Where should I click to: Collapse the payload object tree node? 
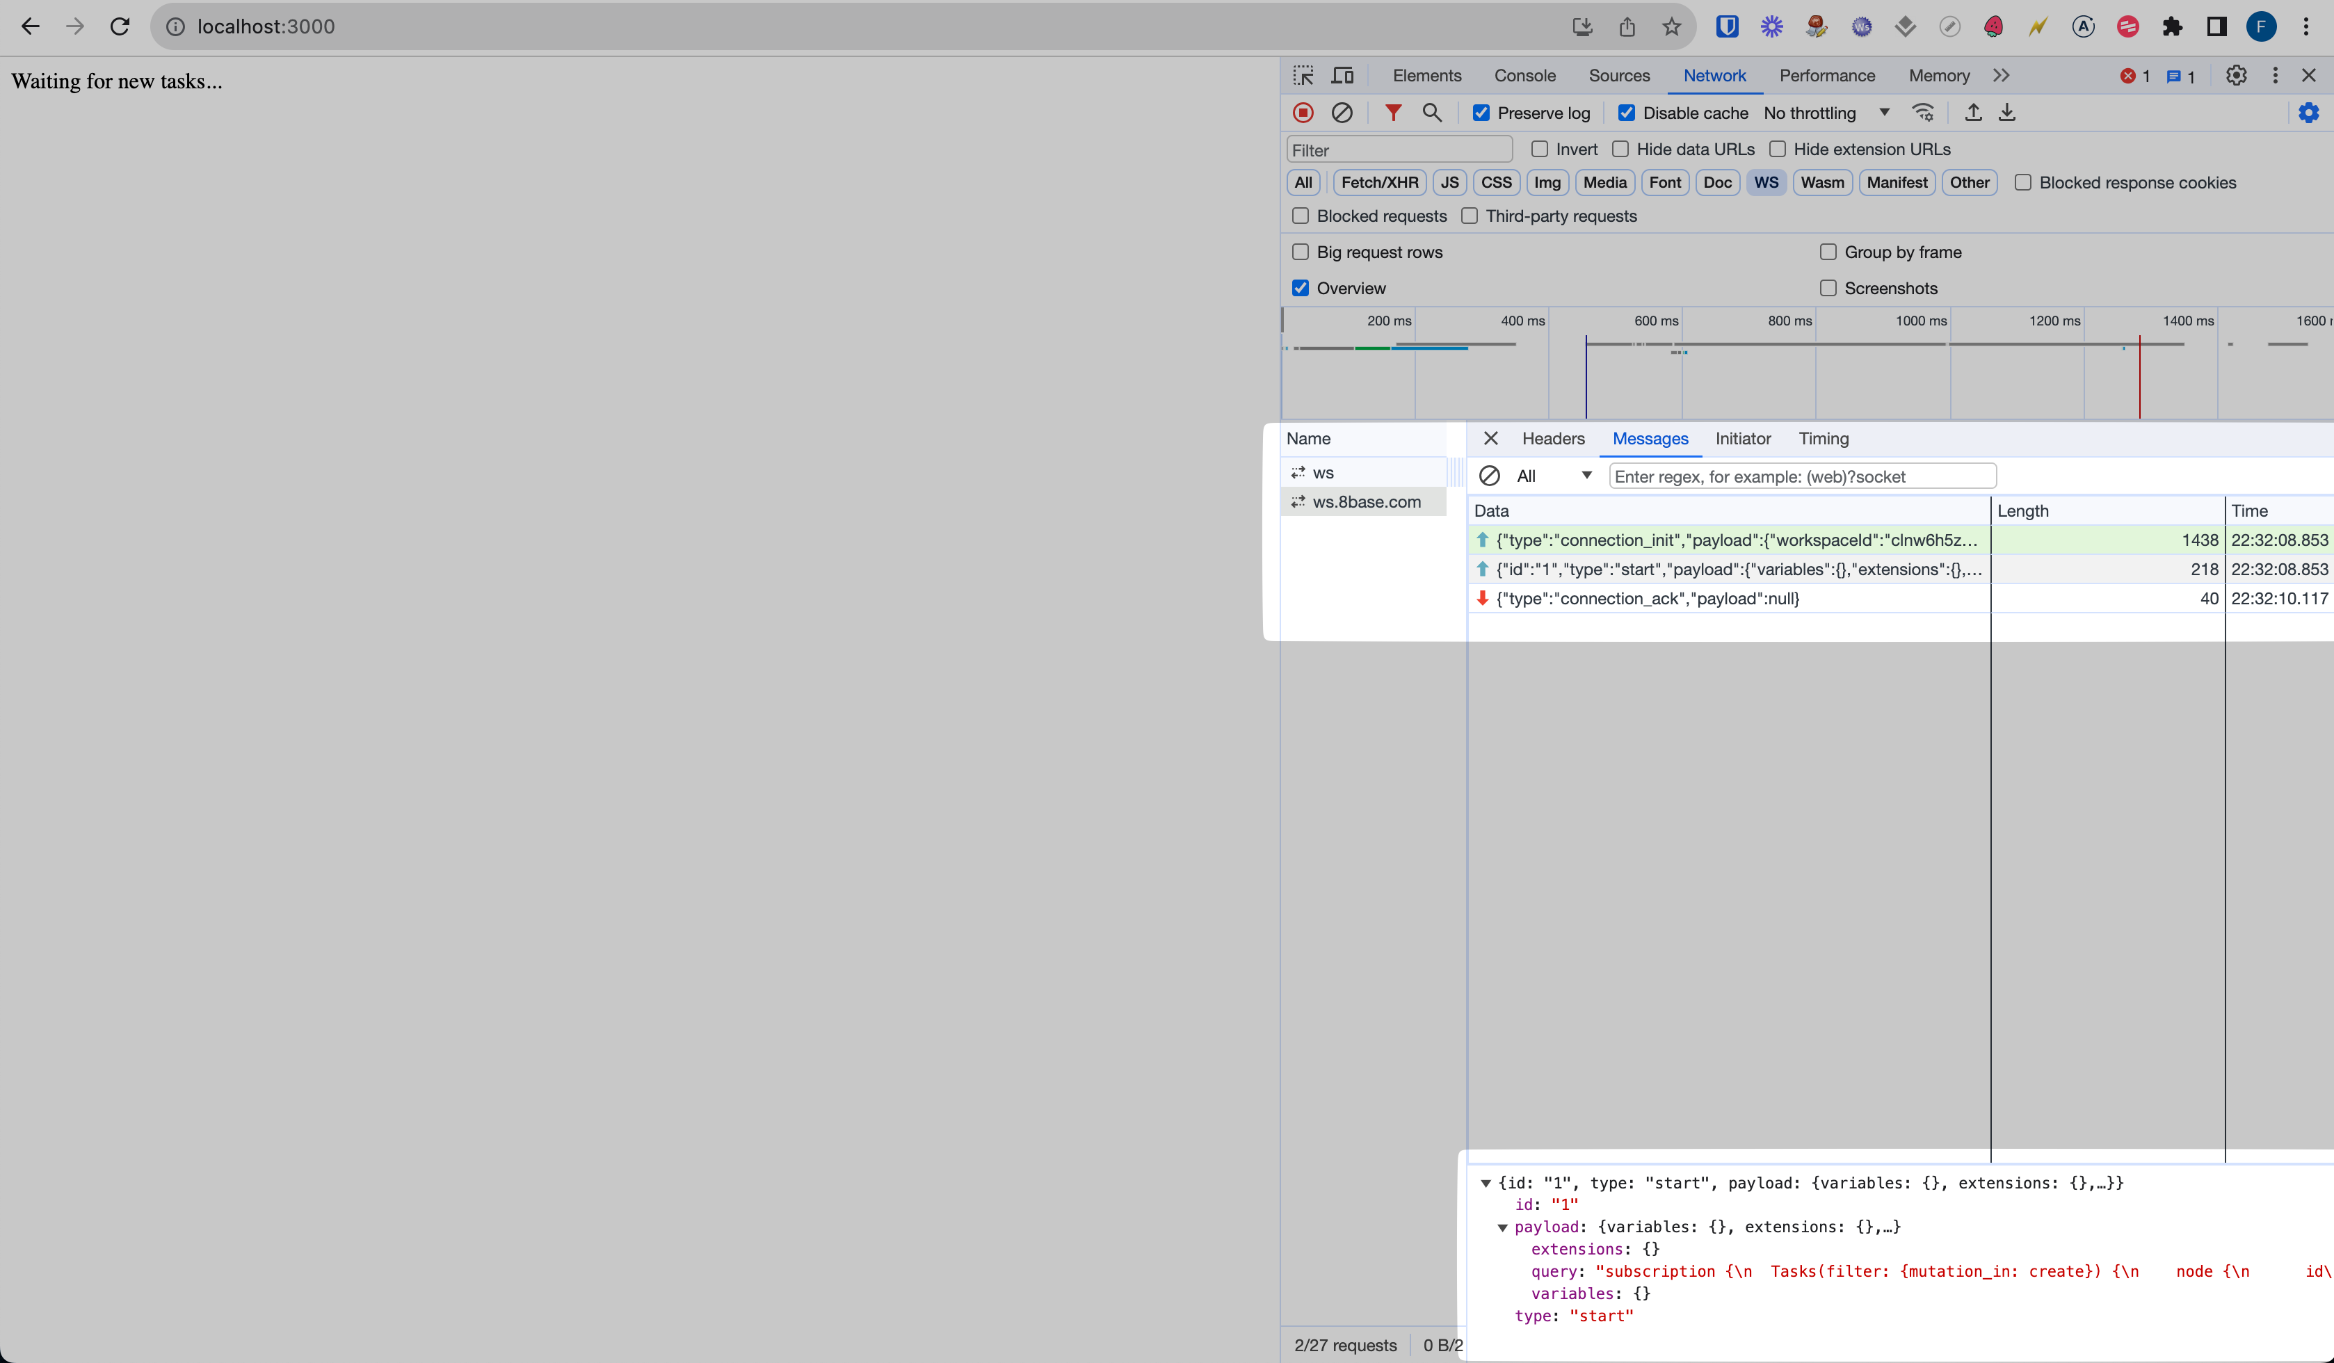point(1502,1228)
